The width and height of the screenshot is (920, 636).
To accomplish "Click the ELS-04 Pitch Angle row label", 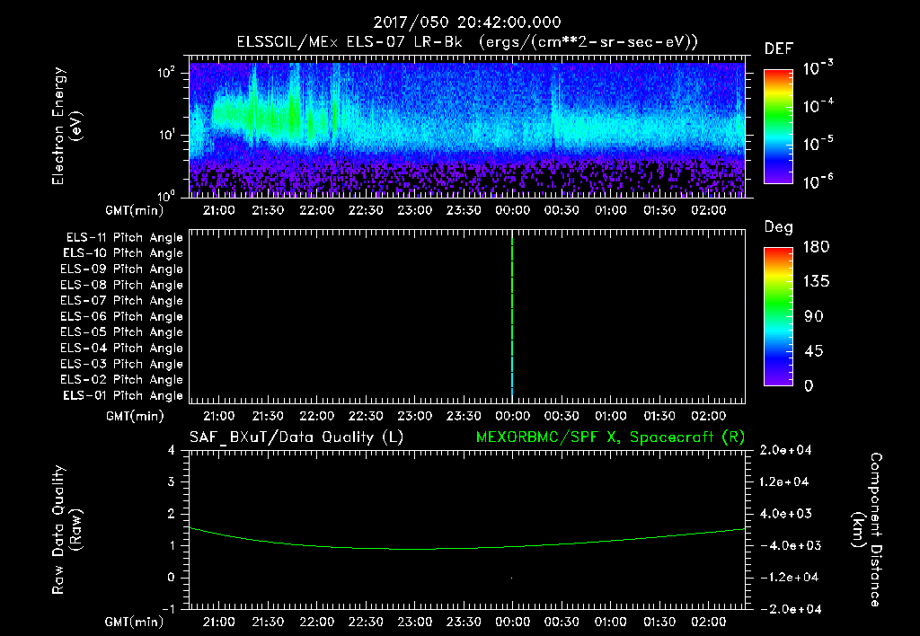I will click(x=121, y=349).
